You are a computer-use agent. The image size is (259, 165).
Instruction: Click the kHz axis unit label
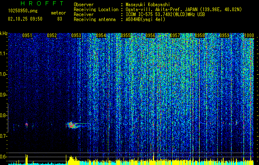4,33
